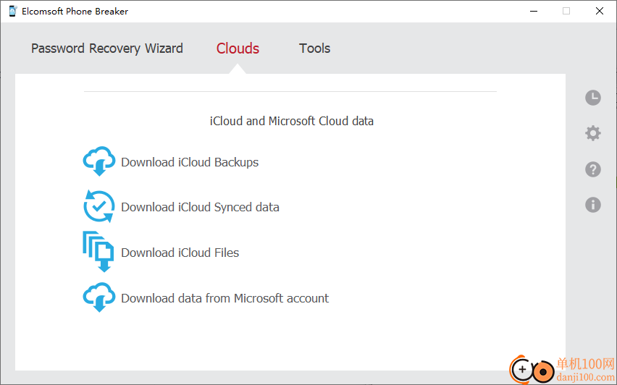
Task: Click the Elcomsoft Phone Breaker title bar icon
Action: (x=12, y=11)
